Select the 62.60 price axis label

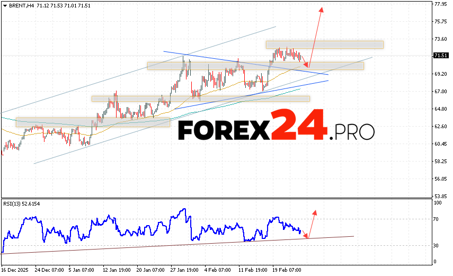[441, 126]
